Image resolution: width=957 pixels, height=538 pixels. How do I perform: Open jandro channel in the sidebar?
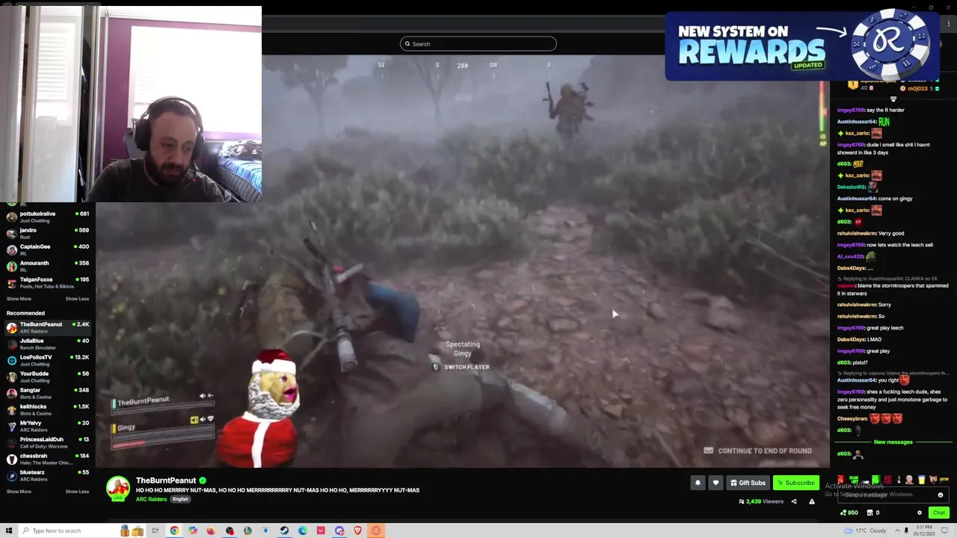click(48, 233)
